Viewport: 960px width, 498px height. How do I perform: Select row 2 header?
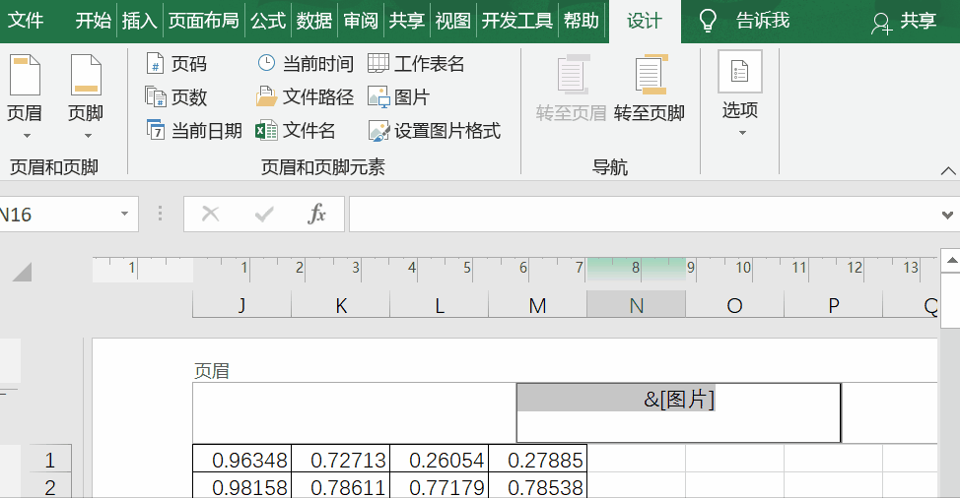(x=49, y=486)
